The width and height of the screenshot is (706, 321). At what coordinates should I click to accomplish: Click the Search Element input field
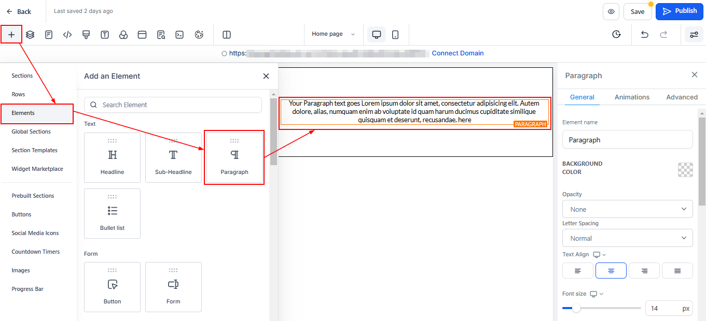coord(173,105)
